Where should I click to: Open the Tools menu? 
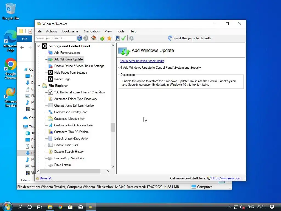pos(121,31)
